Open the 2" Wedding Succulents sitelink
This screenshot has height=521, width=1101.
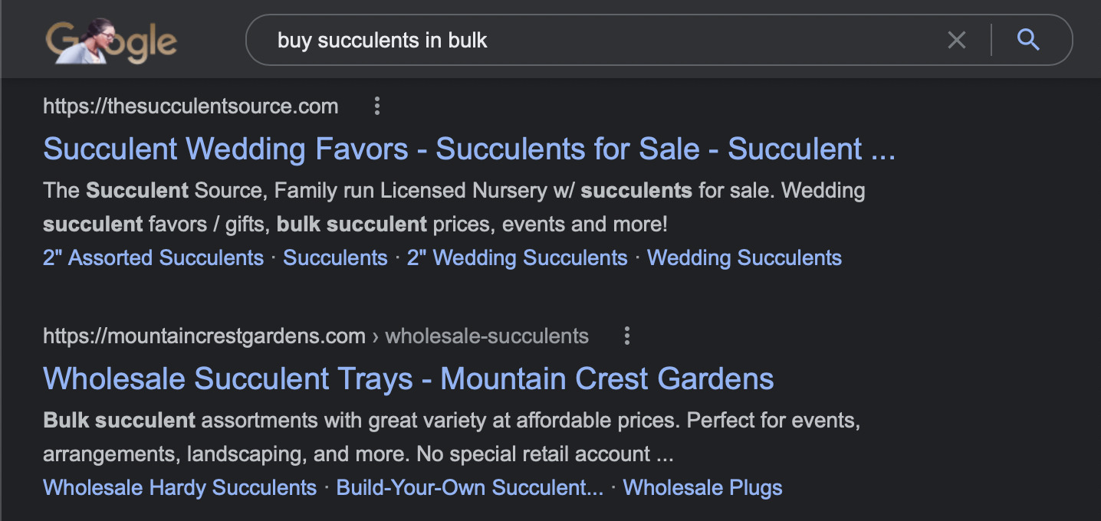click(x=518, y=258)
